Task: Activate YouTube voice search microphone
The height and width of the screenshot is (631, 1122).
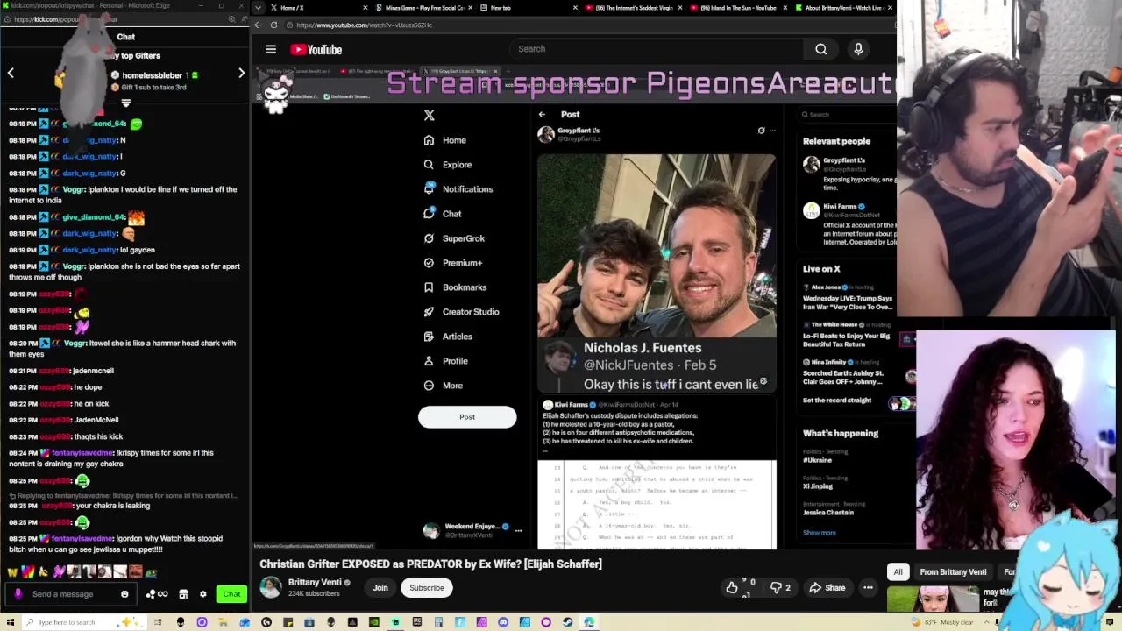Action: point(858,49)
